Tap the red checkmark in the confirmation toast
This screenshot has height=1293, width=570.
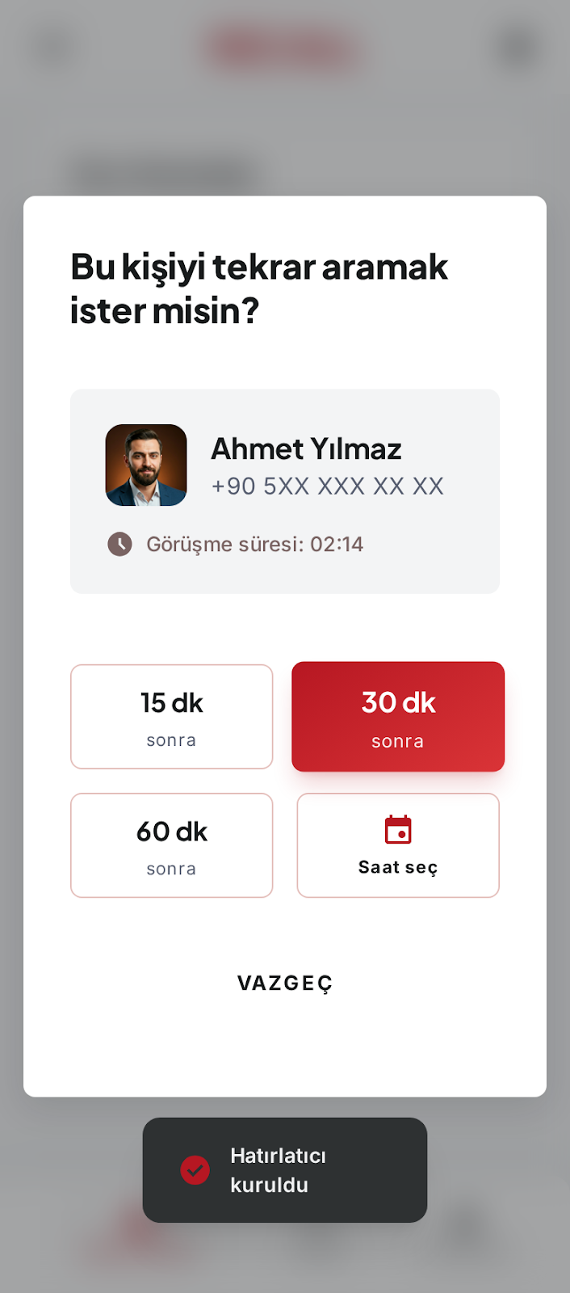[x=194, y=1170]
